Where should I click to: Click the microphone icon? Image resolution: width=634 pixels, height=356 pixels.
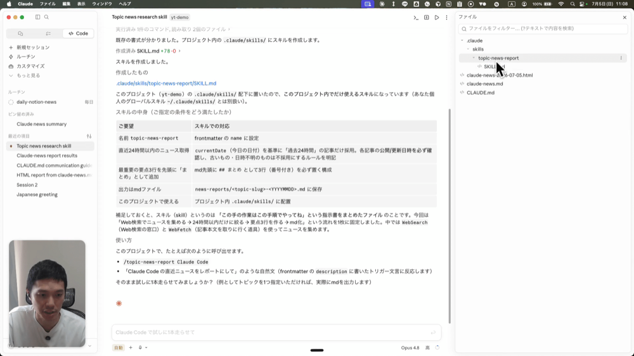click(x=140, y=348)
